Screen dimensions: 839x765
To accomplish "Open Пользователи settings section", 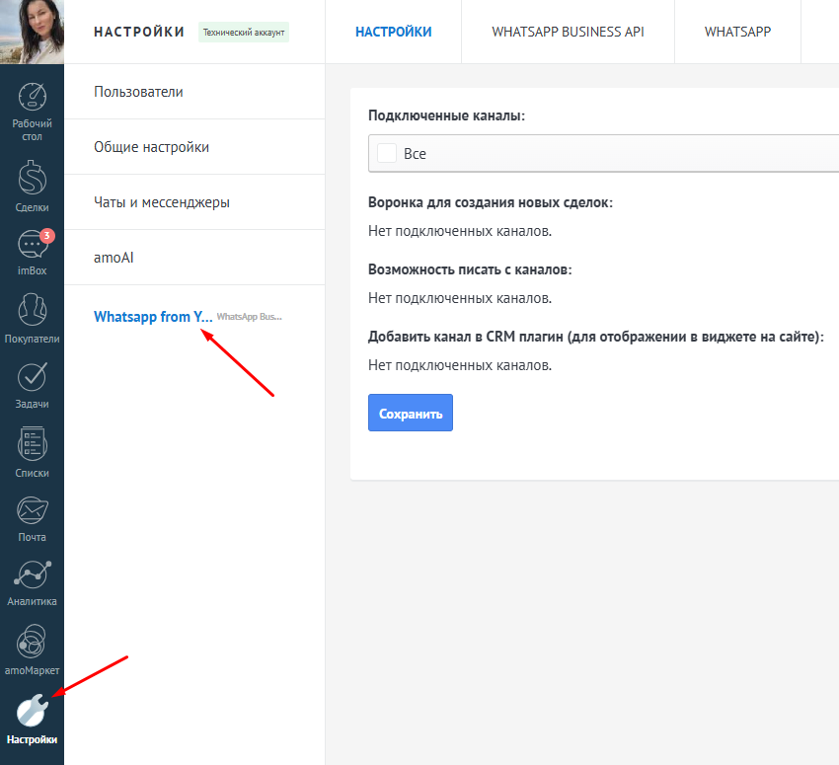I will [x=139, y=92].
